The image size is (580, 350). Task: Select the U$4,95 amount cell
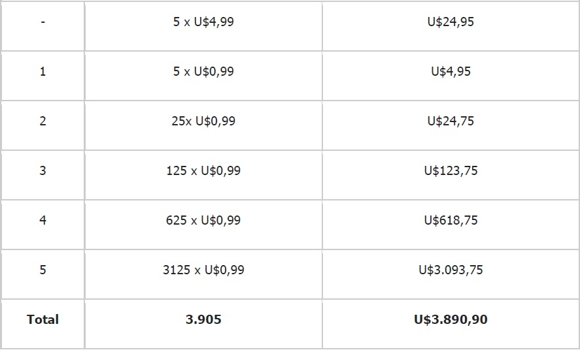[x=451, y=72]
